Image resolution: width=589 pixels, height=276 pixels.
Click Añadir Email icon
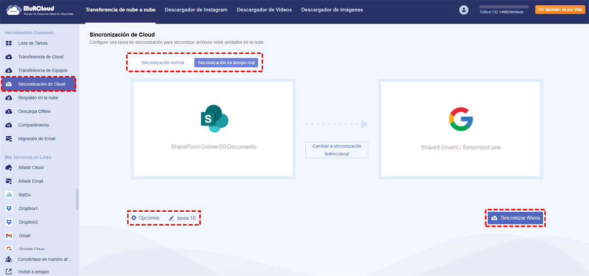9,181
